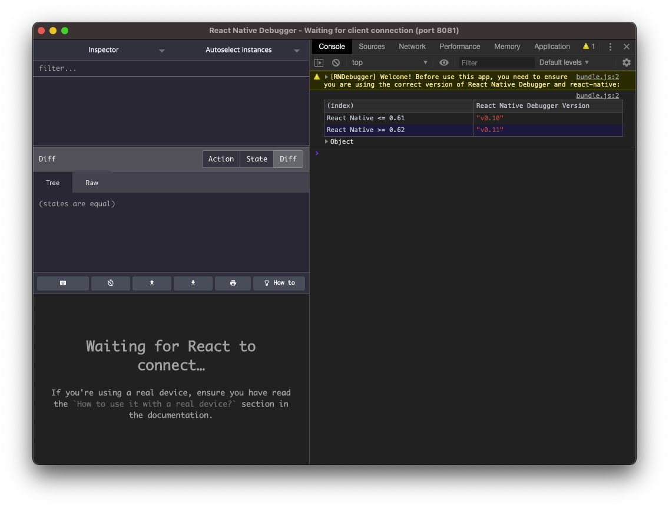This screenshot has height=508, width=669.
Task: Clear the console with the ban icon
Action: point(336,62)
